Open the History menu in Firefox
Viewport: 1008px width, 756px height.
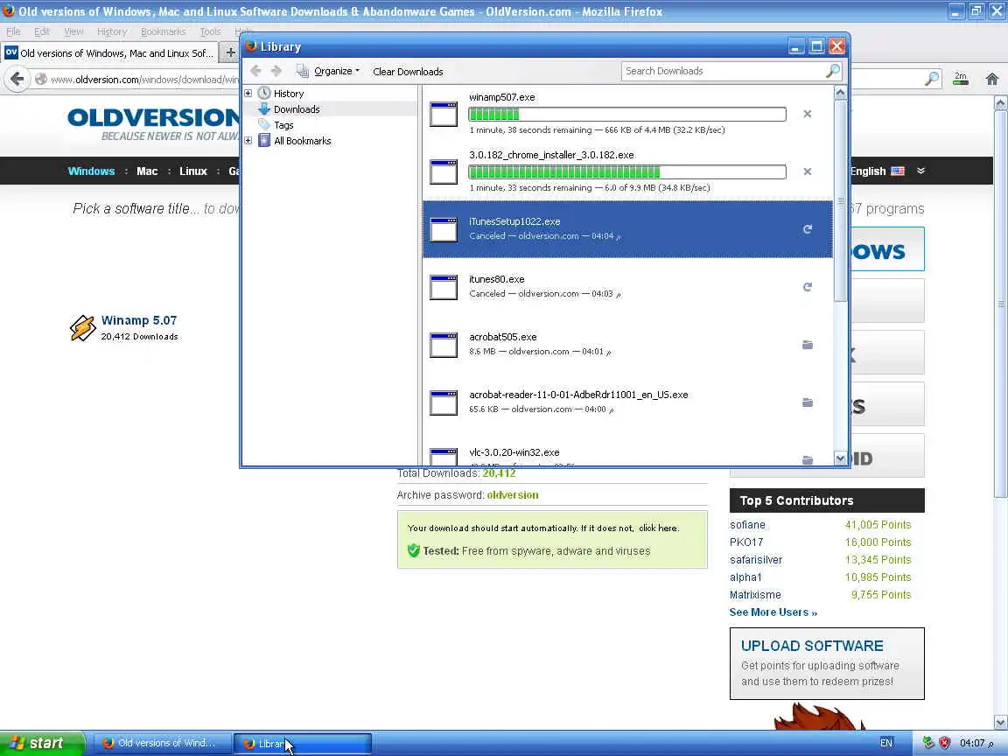click(112, 31)
